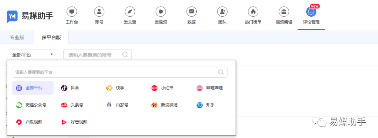Select the 快手 platform icon
This screenshot has width=378, height=138.
(x=109, y=88)
